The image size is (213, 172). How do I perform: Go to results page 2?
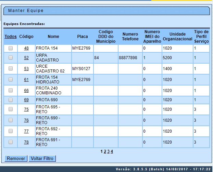[x=105, y=151]
